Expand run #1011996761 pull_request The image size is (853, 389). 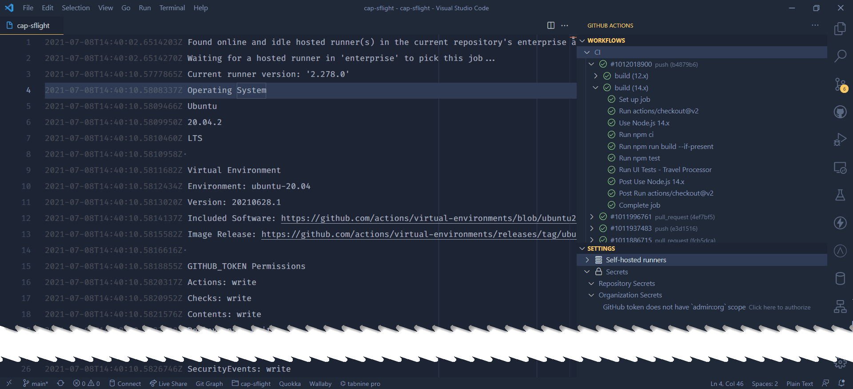(591, 217)
